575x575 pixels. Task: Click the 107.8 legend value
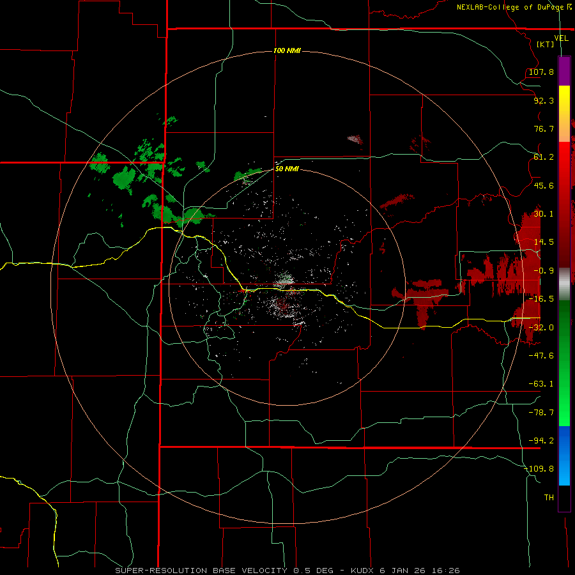click(541, 72)
